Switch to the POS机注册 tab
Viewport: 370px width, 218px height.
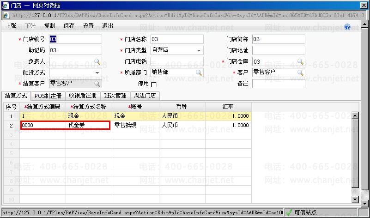tap(48, 96)
